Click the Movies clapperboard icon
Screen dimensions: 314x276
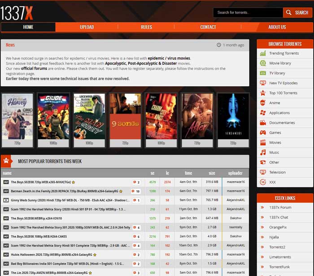click(263, 142)
